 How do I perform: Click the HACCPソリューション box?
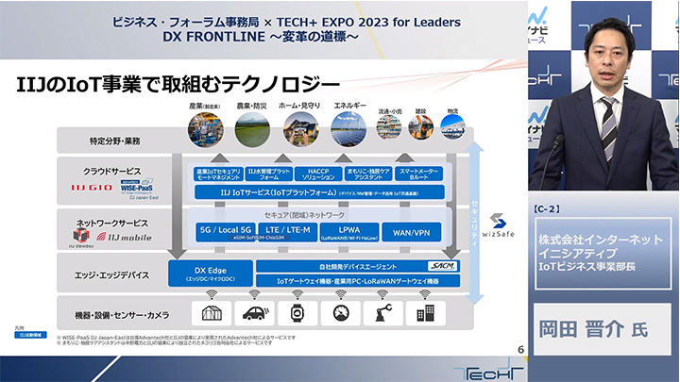coord(318,174)
